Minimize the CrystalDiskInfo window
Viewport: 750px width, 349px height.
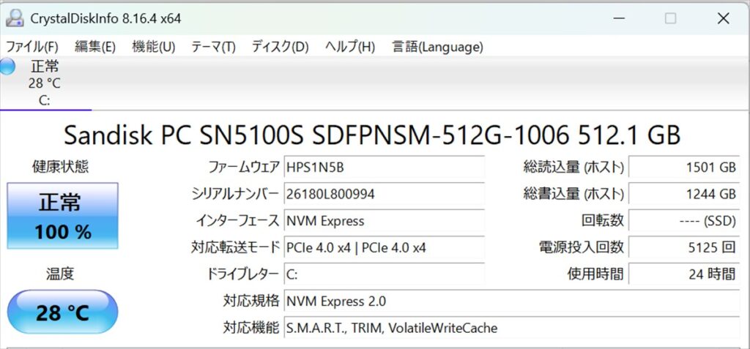620,18
